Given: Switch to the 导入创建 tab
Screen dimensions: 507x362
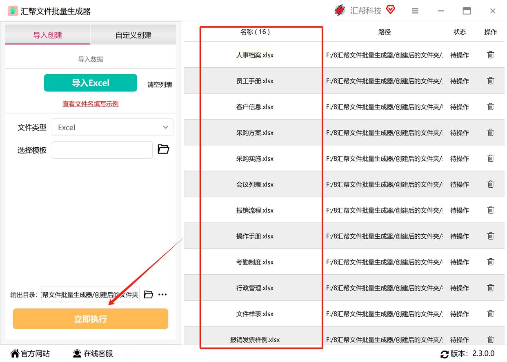Looking at the screenshot, I should [x=48, y=35].
